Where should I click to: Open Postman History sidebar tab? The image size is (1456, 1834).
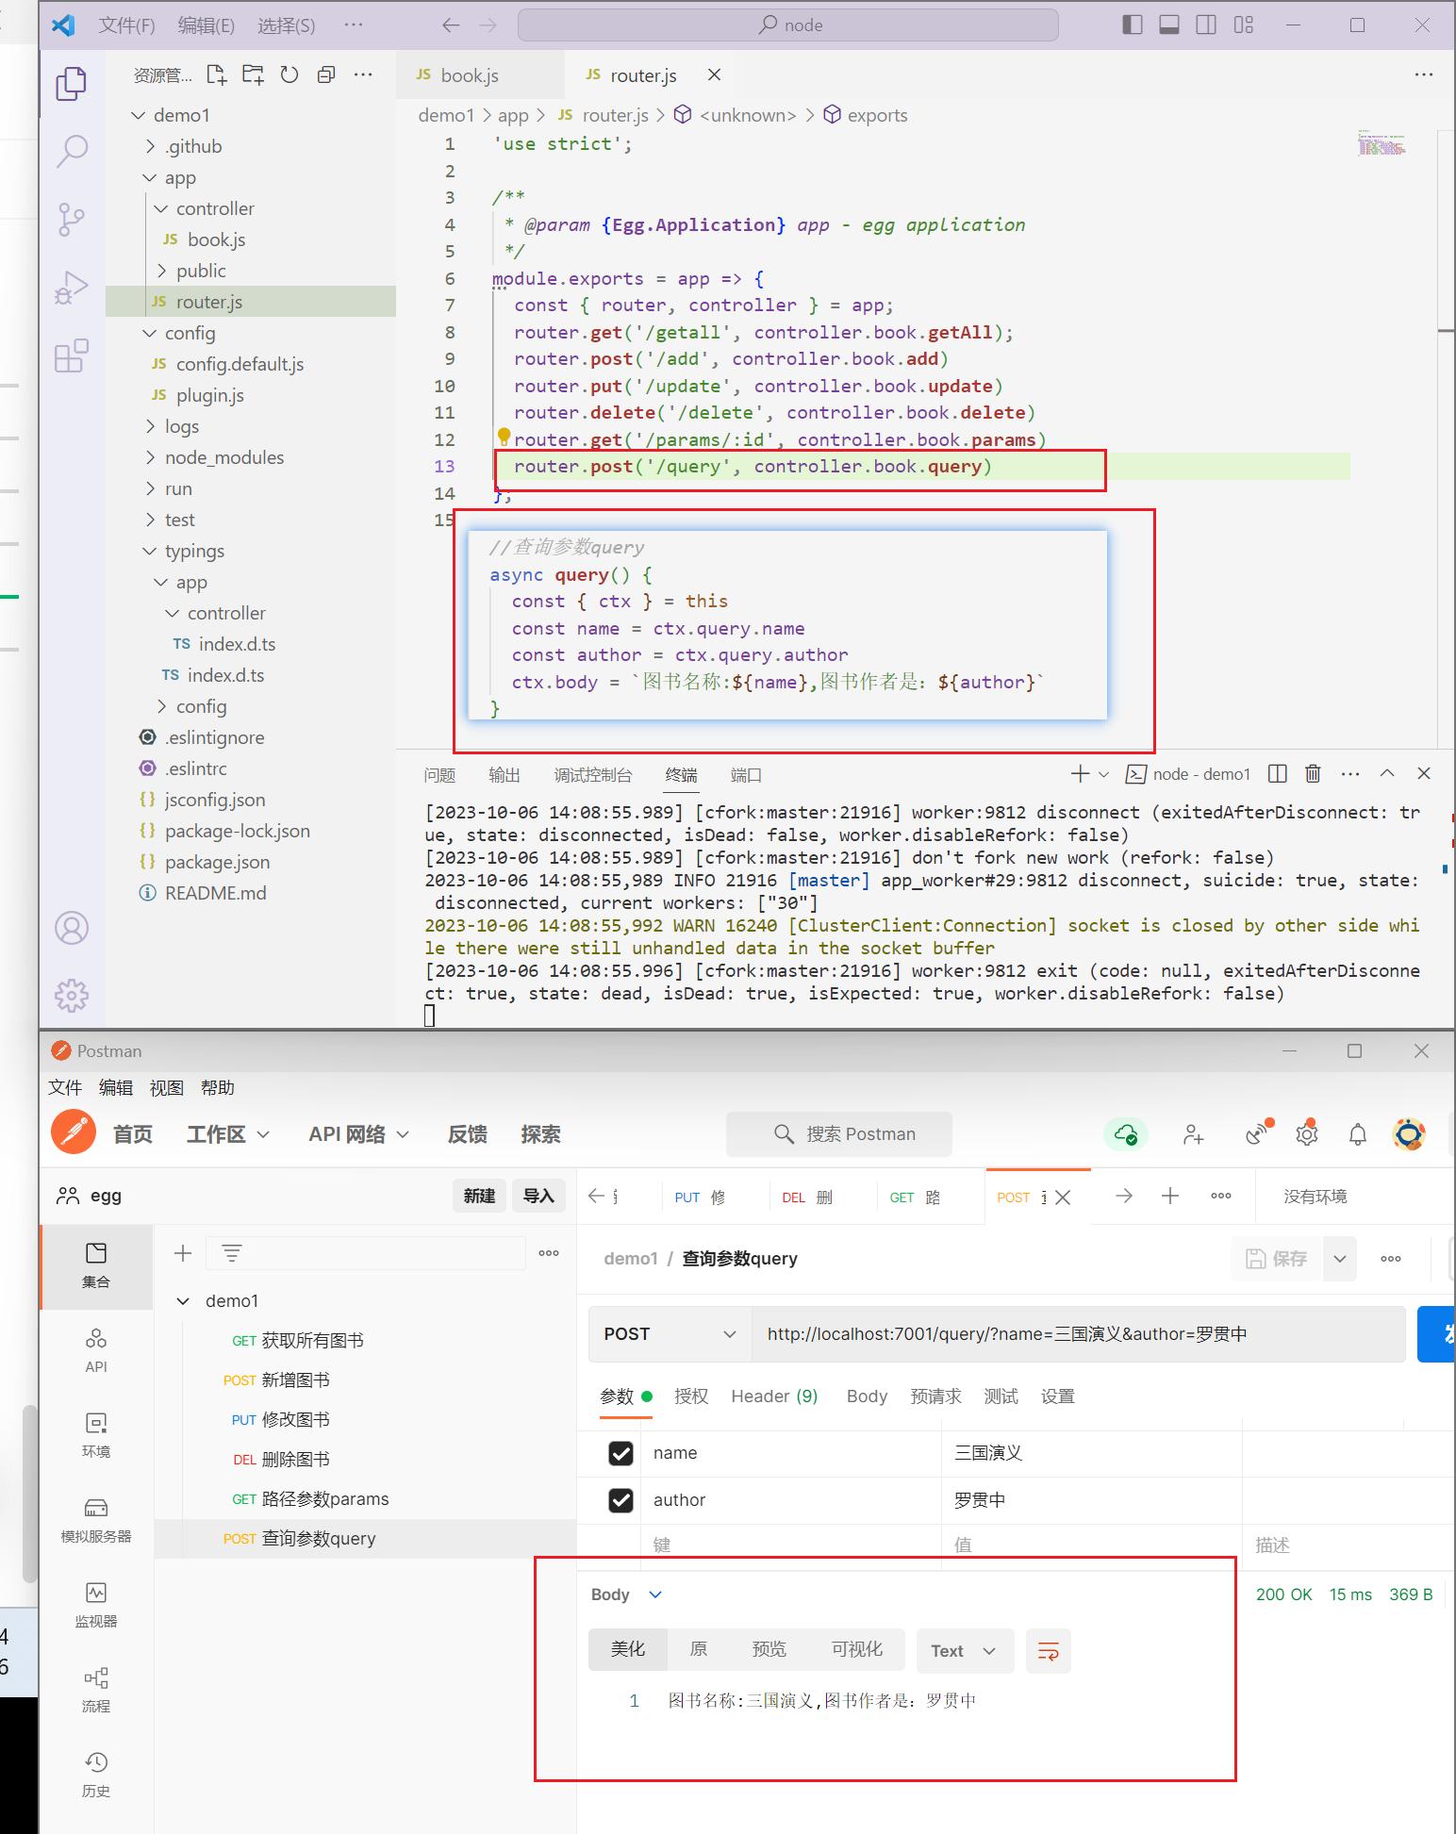96,1775
